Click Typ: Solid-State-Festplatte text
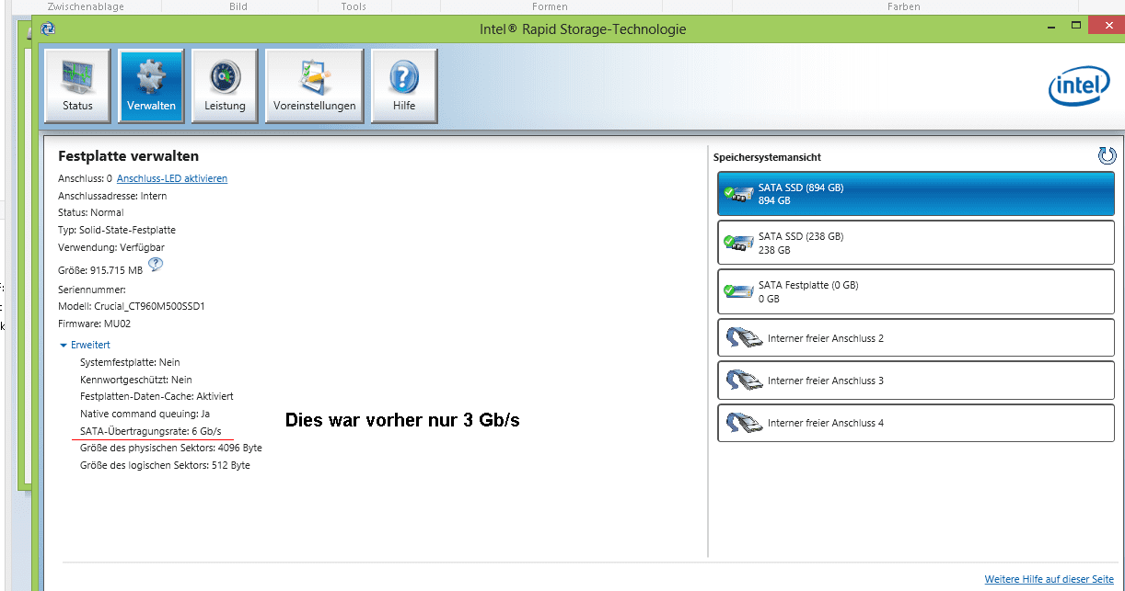1125x591 pixels. [117, 230]
